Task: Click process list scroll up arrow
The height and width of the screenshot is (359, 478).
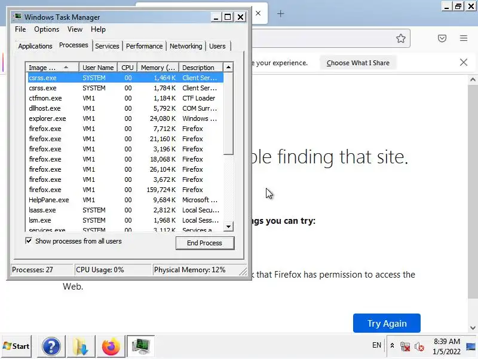Action: coord(228,67)
